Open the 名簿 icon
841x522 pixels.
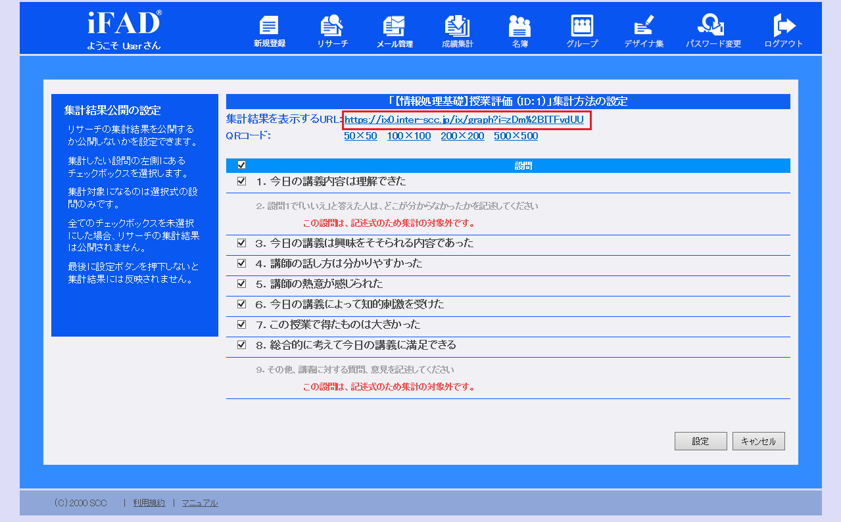point(519,32)
